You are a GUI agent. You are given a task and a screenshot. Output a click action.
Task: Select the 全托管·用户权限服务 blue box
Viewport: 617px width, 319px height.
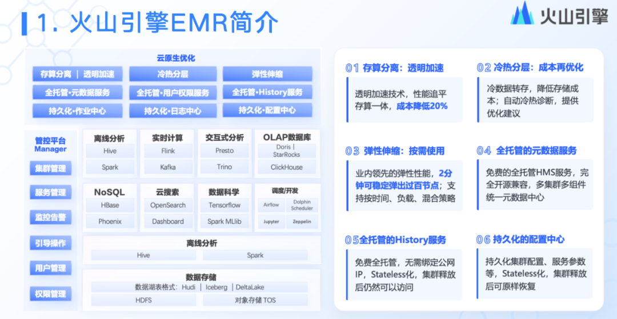[x=173, y=93]
